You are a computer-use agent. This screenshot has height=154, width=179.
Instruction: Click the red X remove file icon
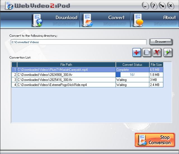[x=157, y=53]
